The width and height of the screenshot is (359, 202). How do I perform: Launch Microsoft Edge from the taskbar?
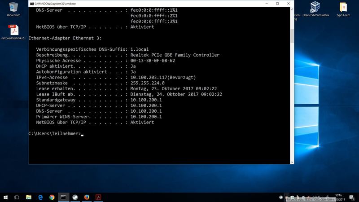tap(40, 197)
